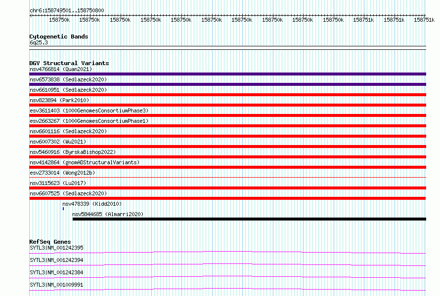Open gene label SYTL3|NM_001009991
The width and height of the screenshot is (440, 296).
[x=56, y=285]
